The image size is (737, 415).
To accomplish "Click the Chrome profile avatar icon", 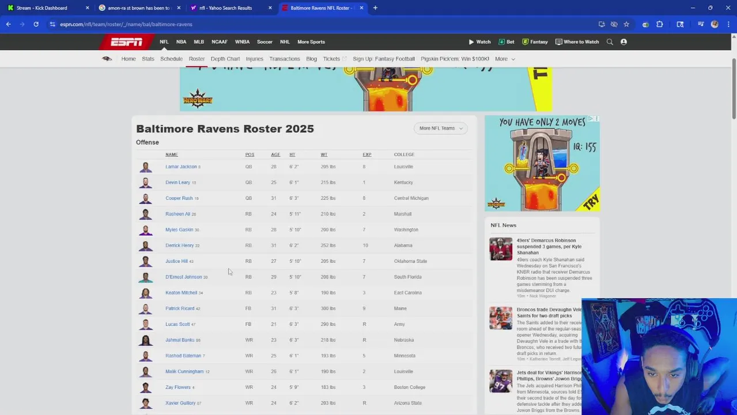I will [x=715, y=24].
